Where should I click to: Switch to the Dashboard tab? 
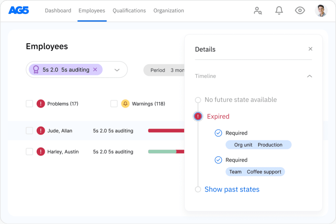[x=58, y=10]
